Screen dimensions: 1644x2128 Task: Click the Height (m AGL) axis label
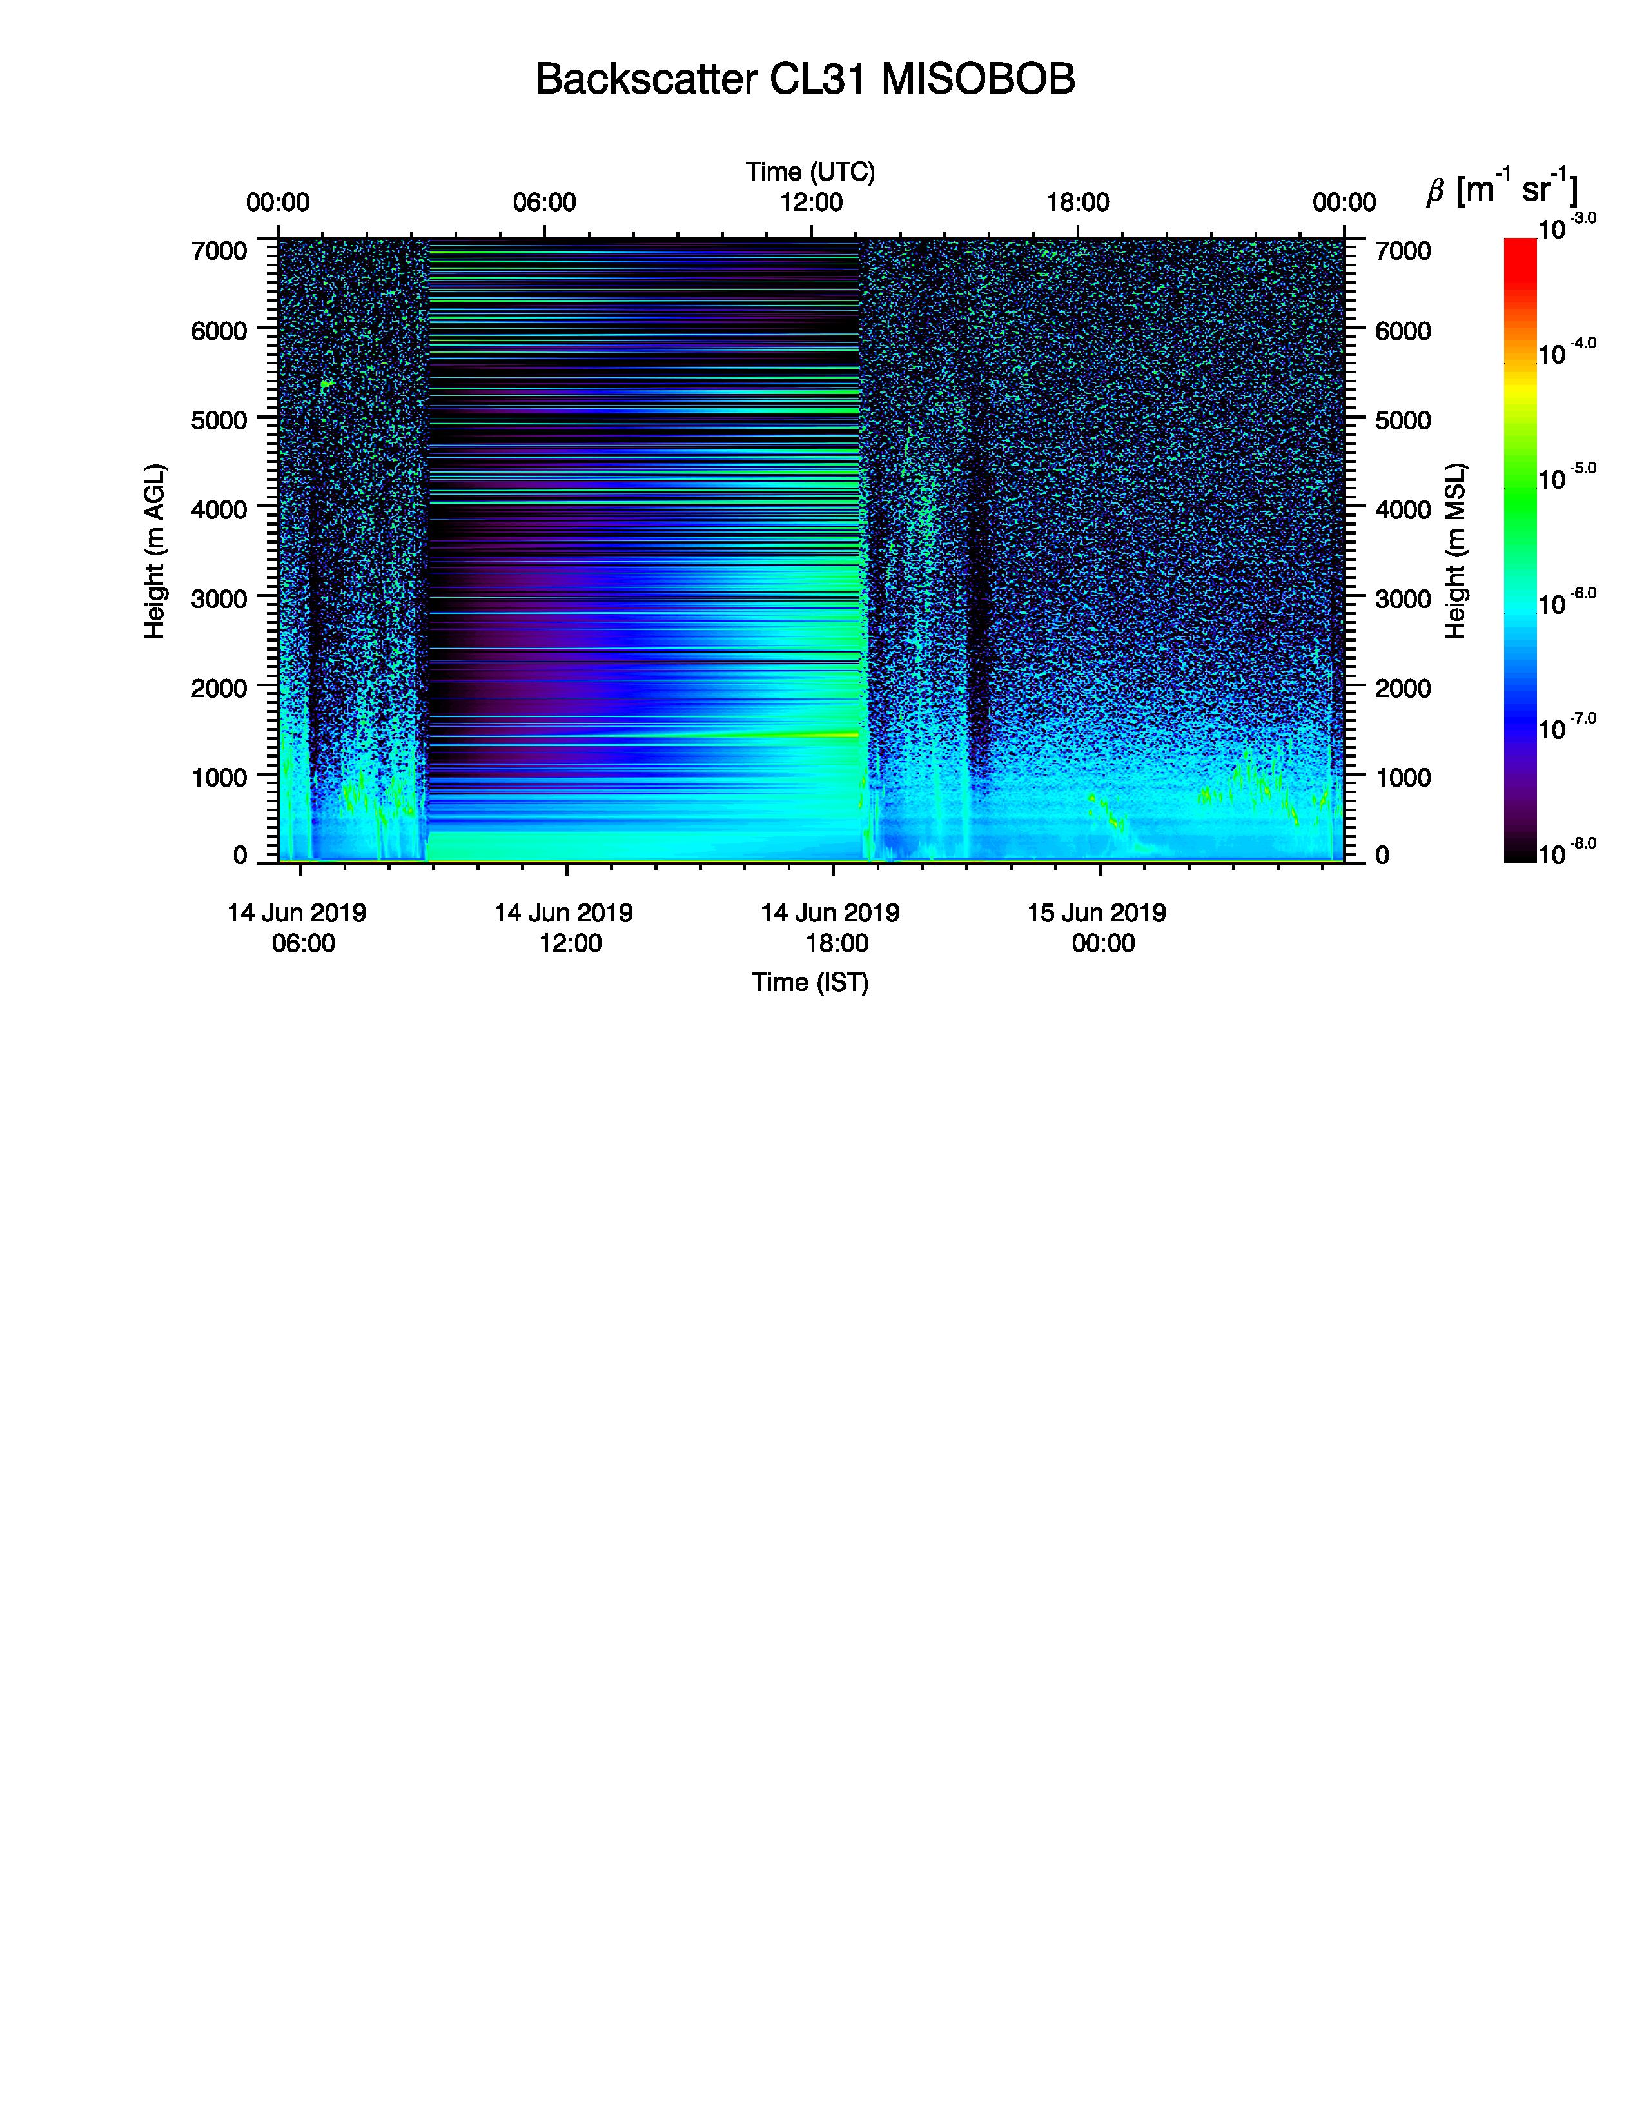[155, 551]
